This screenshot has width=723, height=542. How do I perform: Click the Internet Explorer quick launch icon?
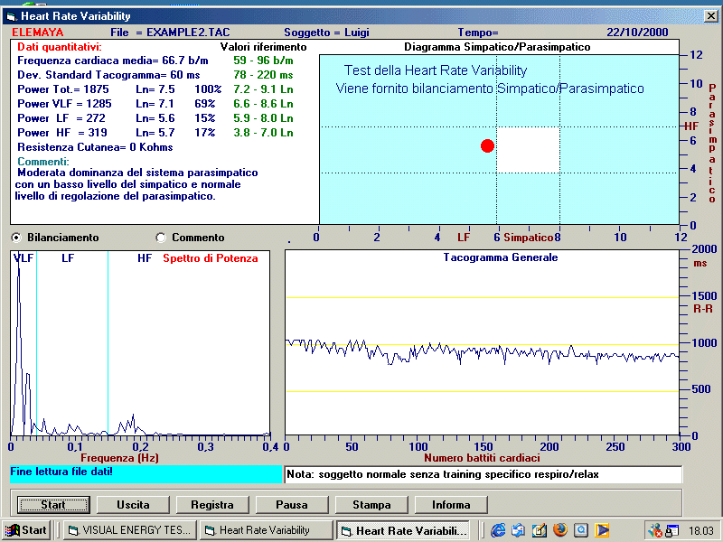tap(498, 530)
